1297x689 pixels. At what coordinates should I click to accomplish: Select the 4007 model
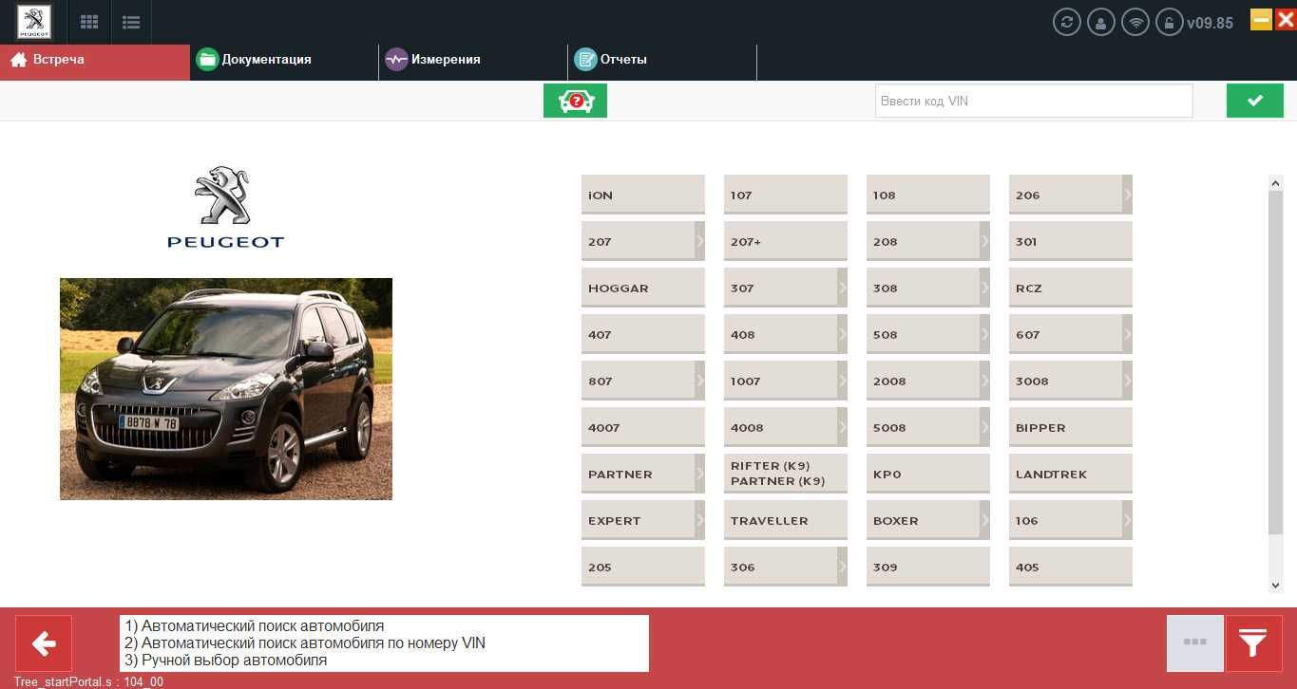[643, 427]
